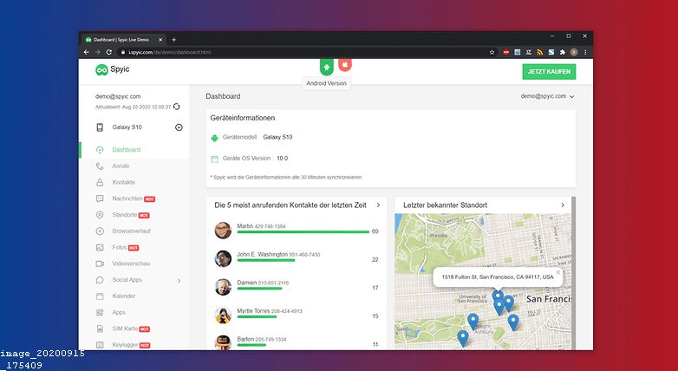Open Anrufe from the sidebar
678x371 pixels.
(121, 166)
